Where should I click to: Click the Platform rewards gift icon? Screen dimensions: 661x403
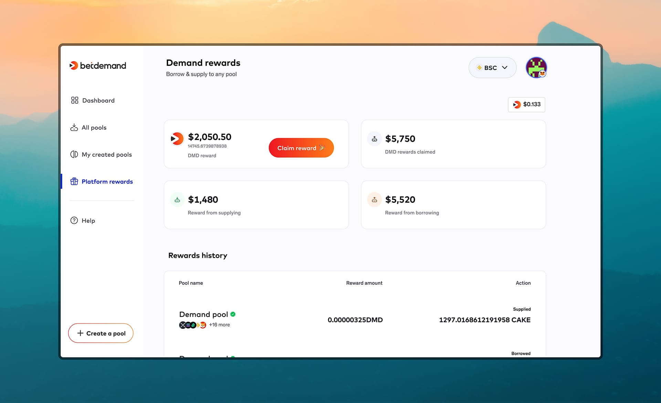(x=74, y=181)
